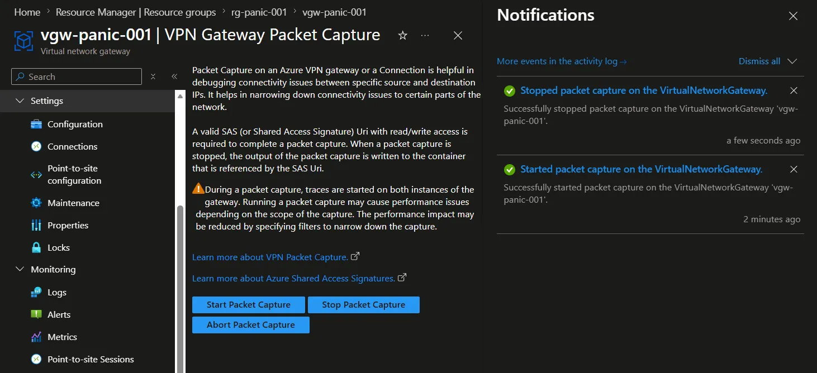Select the Locks padlock icon
The width and height of the screenshot is (817, 373).
coord(36,247)
